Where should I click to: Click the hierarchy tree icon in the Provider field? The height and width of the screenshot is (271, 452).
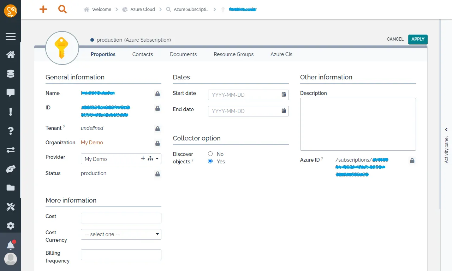(150, 159)
